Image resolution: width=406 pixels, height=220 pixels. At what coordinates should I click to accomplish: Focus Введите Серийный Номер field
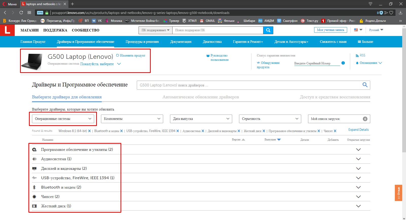(317, 63)
